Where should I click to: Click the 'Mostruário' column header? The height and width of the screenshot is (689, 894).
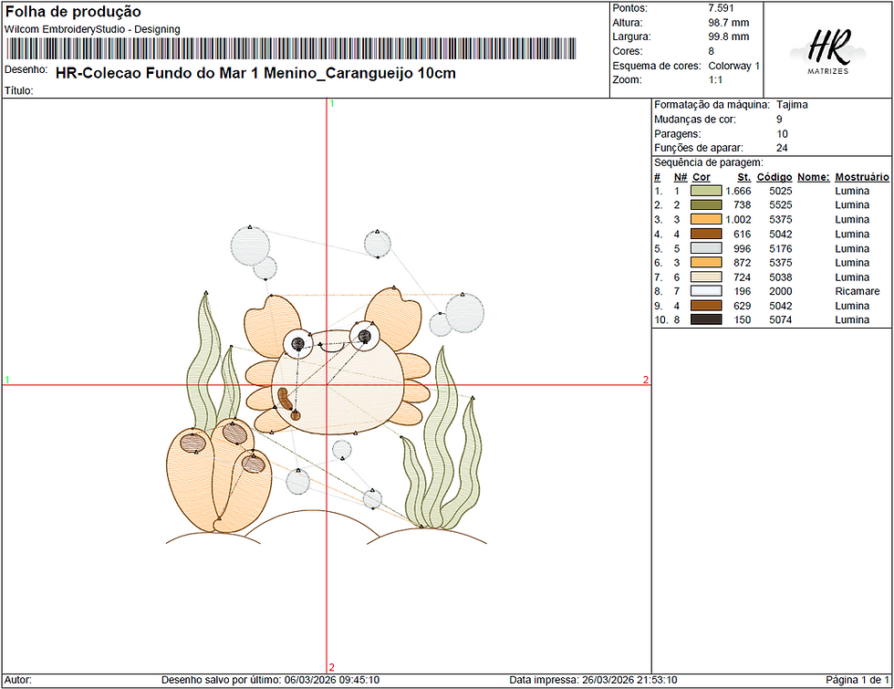click(x=861, y=177)
